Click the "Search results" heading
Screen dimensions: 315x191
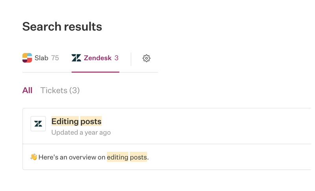pyautogui.click(x=62, y=26)
